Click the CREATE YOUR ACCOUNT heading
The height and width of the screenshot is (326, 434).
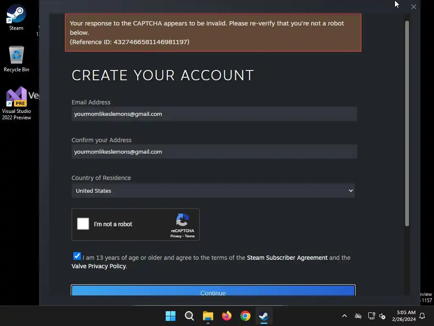[163, 75]
